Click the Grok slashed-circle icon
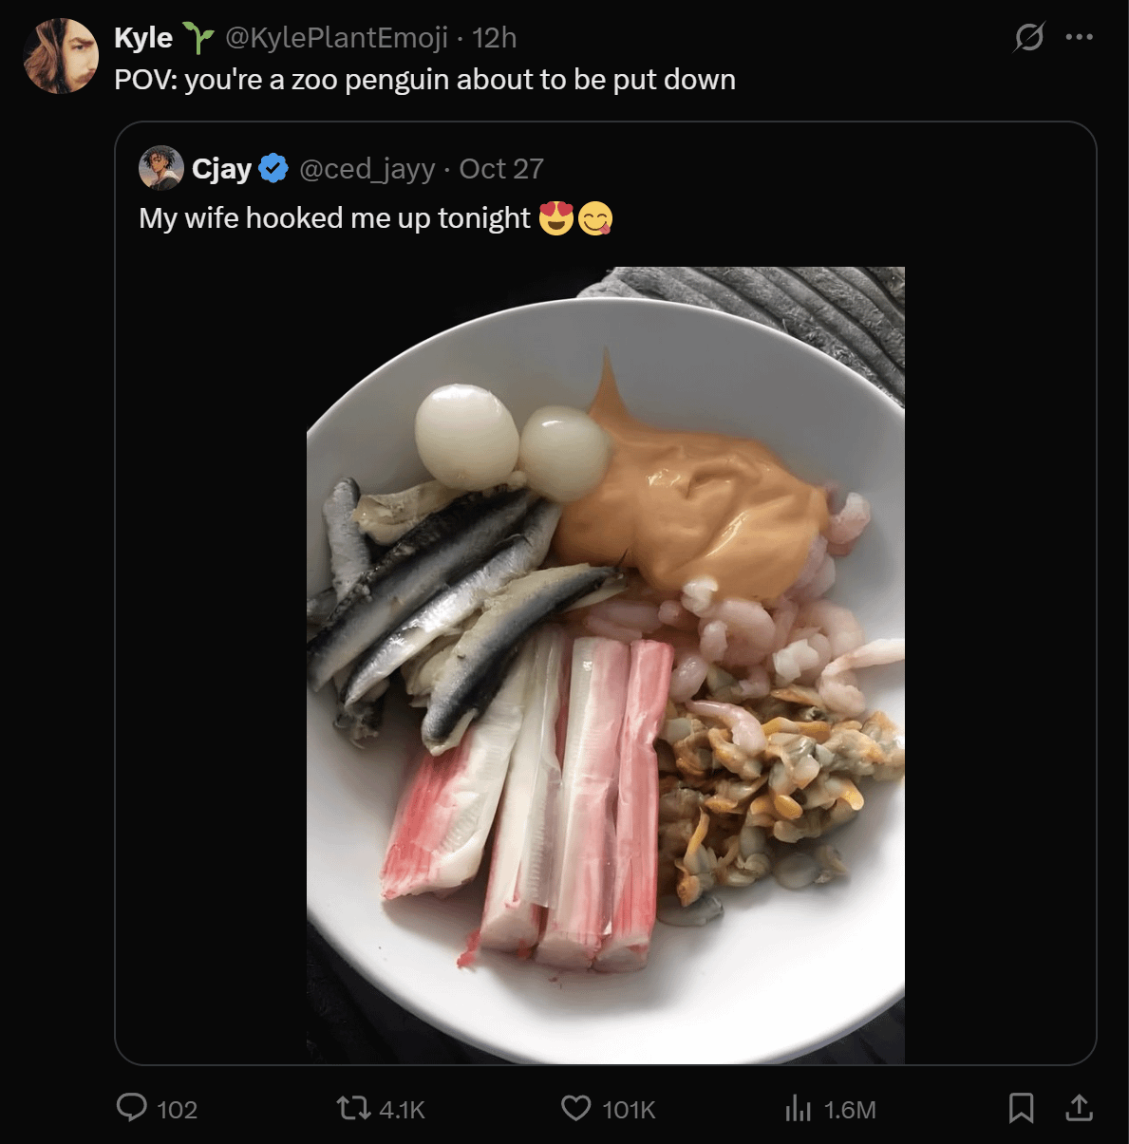The image size is (1129, 1144). pos(1028,38)
